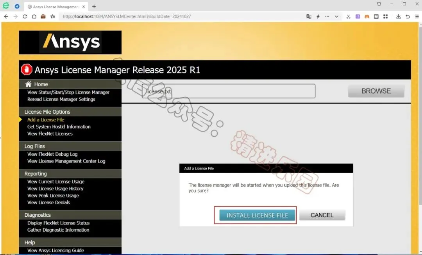
Task: Open View Status/Start/Stop License Manager
Action: [68, 92]
